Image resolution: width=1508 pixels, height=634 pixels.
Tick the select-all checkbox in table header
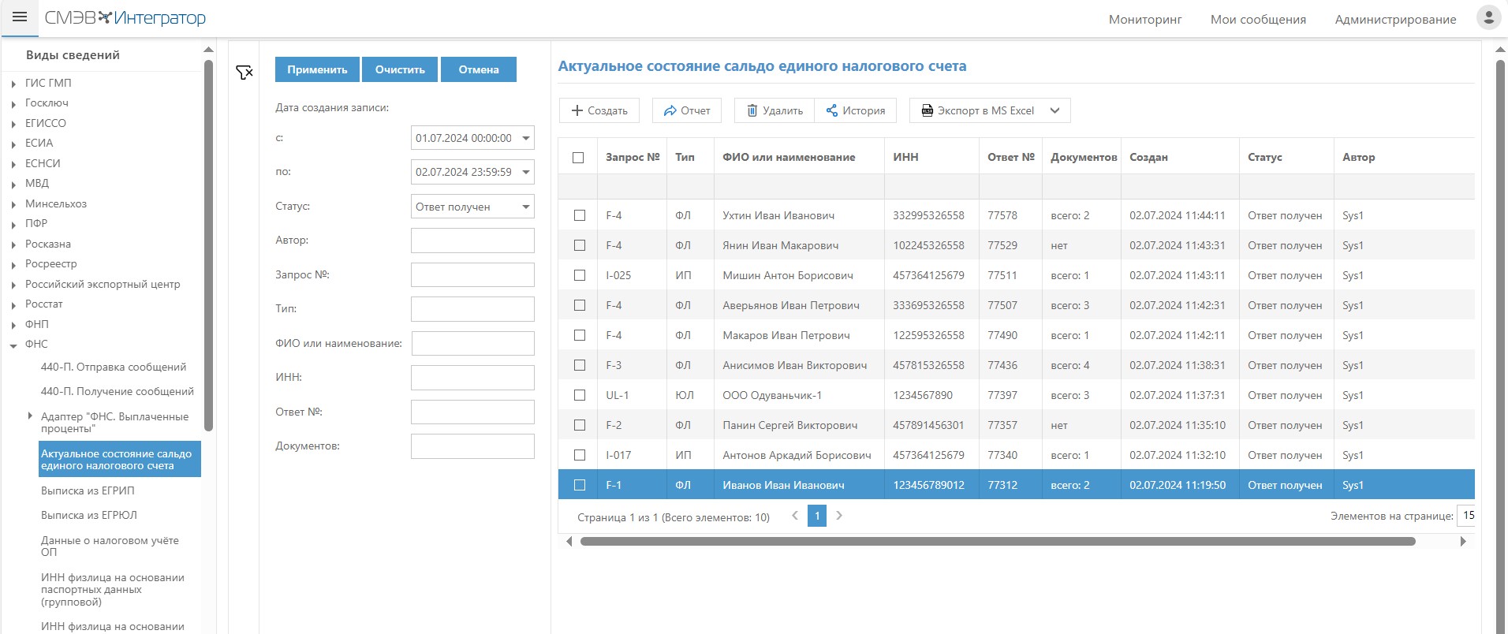(578, 158)
